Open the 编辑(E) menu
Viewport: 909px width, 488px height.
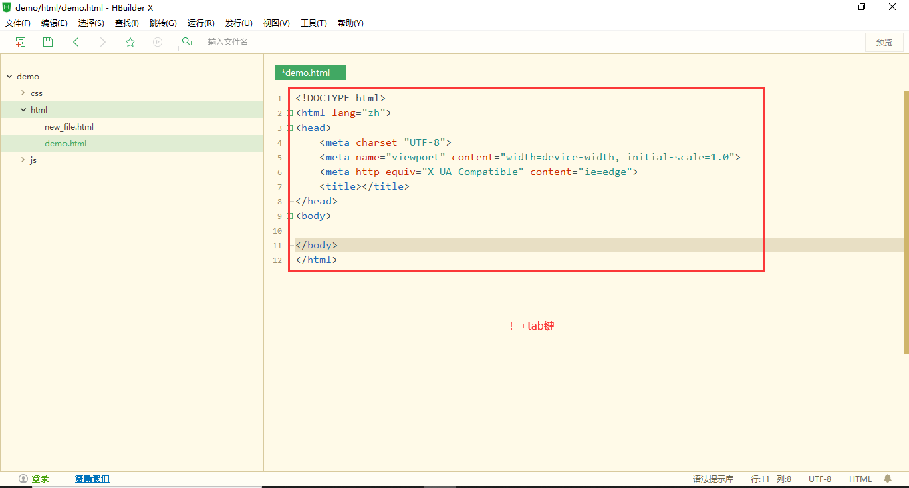coord(54,23)
